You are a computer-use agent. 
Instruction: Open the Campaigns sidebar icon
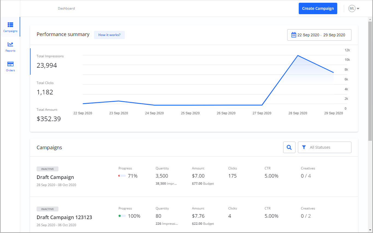coord(10,25)
